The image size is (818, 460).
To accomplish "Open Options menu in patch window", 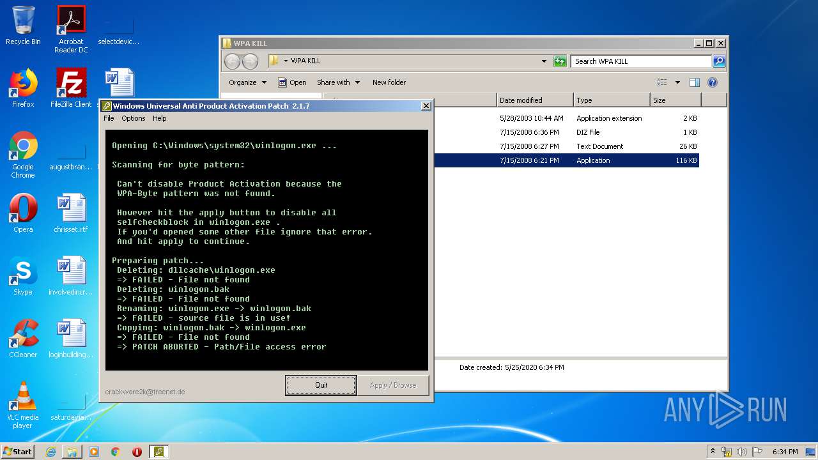I will click(134, 118).
